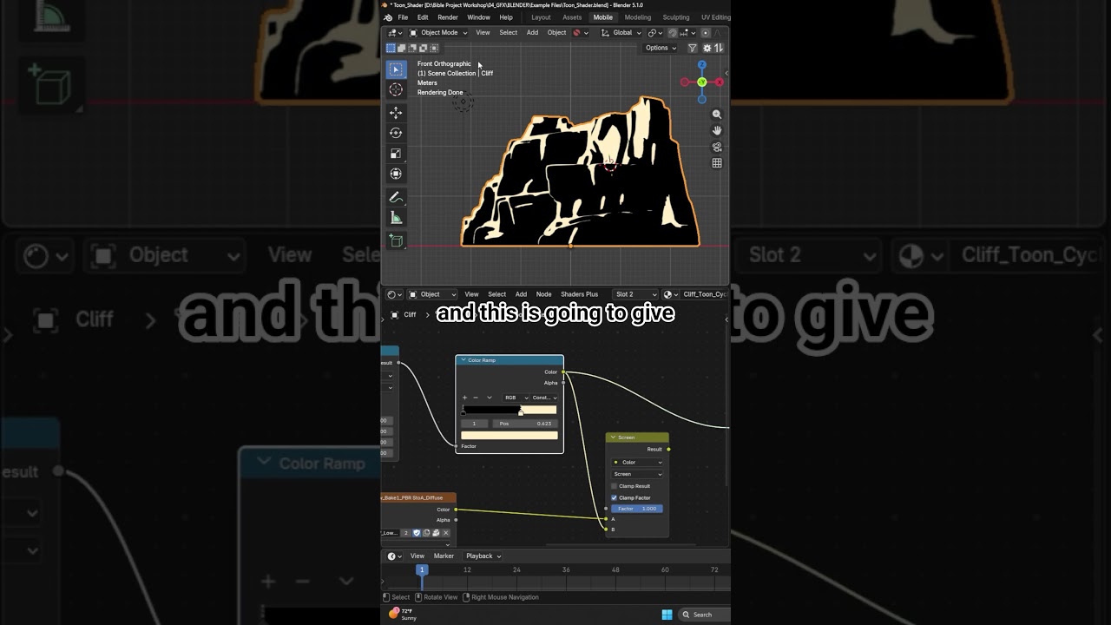
Task: Click the color stop index field showing 1
Action: coord(475,424)
